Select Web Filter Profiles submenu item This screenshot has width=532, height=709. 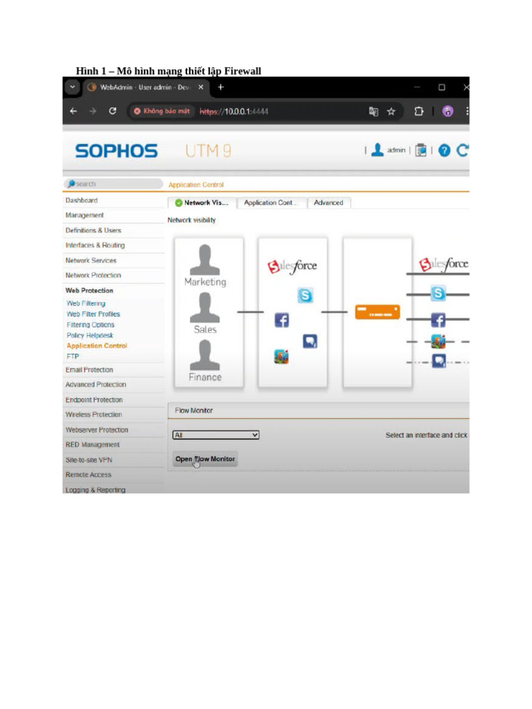coord(94,314)
